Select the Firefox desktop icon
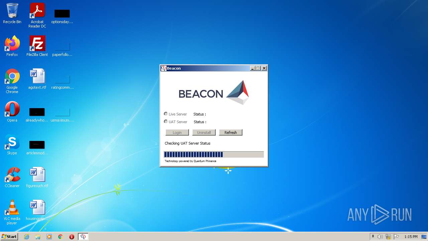428x241 pixels. pyautogui.click(x=12, y=46)
